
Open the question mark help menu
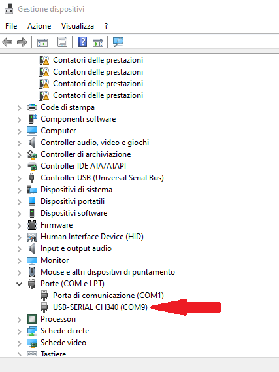click(107, 26)
